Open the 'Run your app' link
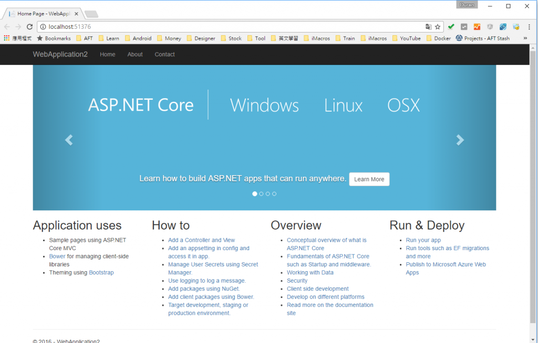The width and height of the screenshot is (538, 343). click(x=423, y=240)
